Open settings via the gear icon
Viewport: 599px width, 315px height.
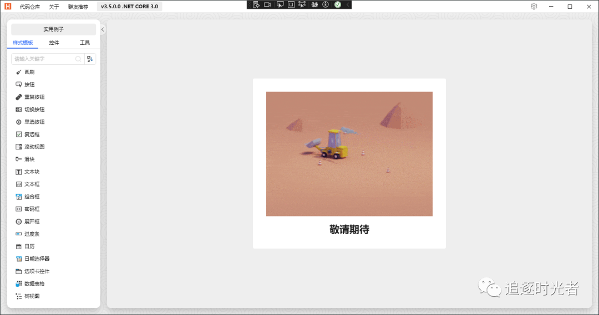pos(534,6)
